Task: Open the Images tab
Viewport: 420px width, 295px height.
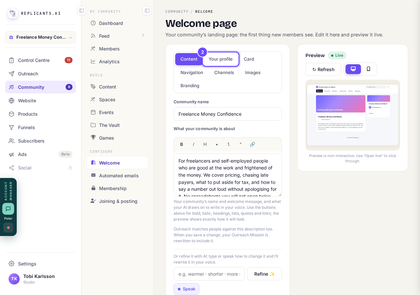Action: (253, 72)
